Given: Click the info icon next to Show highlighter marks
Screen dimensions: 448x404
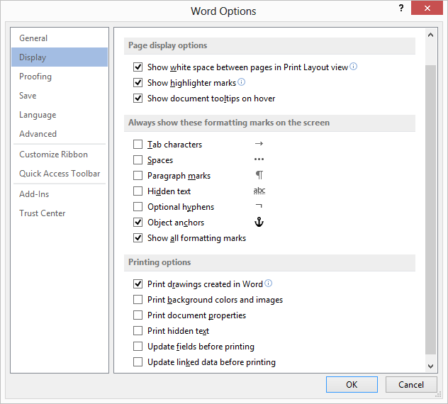Looking at the screenshot, I should point(242,82).
